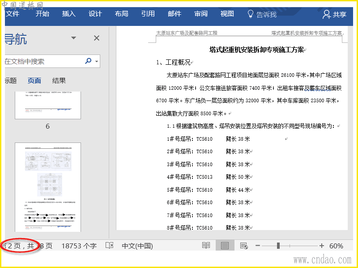Click the 中文(中国) language indicator
The image size is (358, 268).
pos(137,246)
